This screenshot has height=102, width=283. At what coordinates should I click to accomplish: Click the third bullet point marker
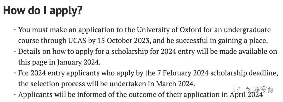15,73
